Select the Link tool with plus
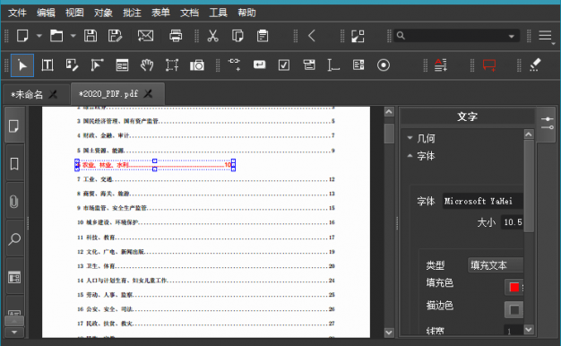This screenshot has height=346, width=561. tap(234, 65)
